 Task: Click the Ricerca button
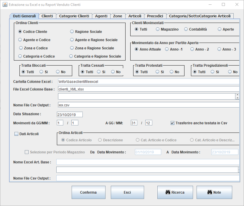(175, 192)
